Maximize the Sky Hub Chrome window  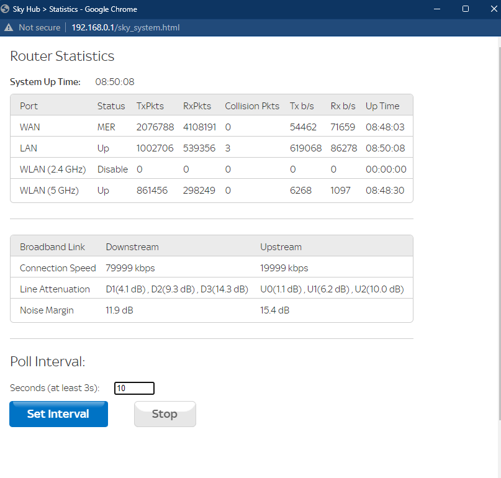coord(466,9)
